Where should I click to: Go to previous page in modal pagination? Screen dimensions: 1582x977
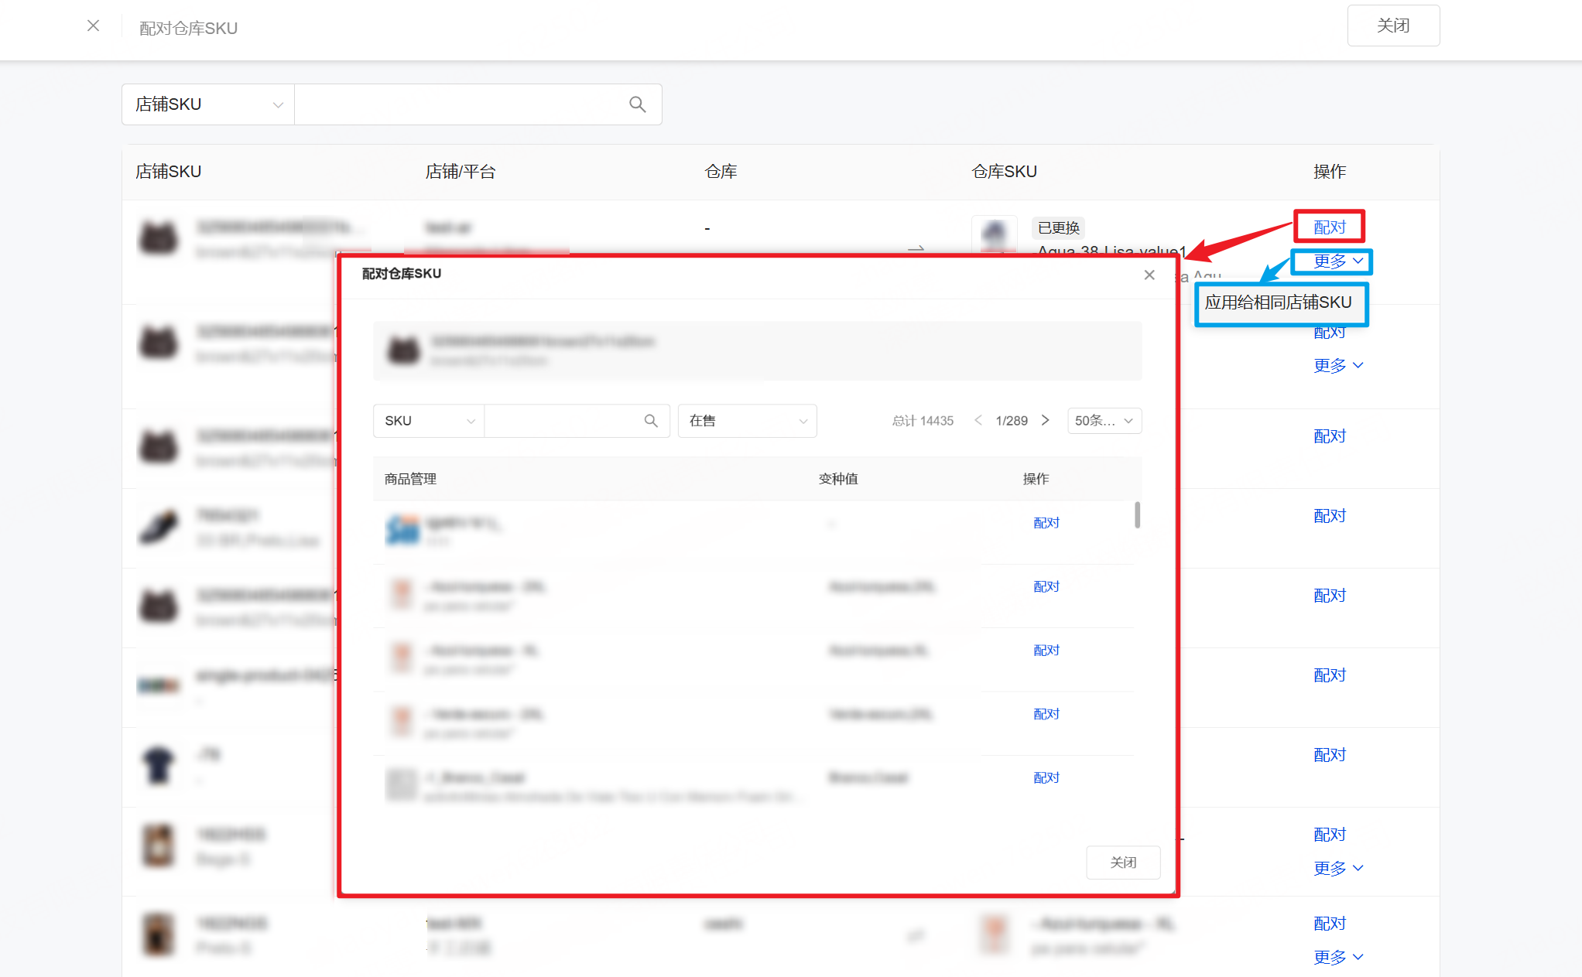click(978, 420)
